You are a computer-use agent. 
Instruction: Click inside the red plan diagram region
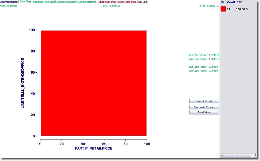click(93, 83)
